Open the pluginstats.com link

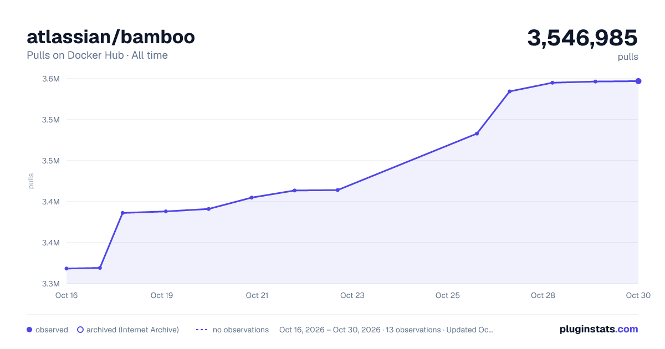coord(598,329)
